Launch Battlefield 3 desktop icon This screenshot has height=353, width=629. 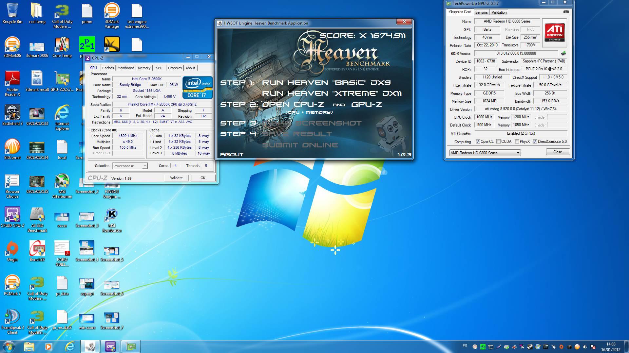(x=12, y=115)
